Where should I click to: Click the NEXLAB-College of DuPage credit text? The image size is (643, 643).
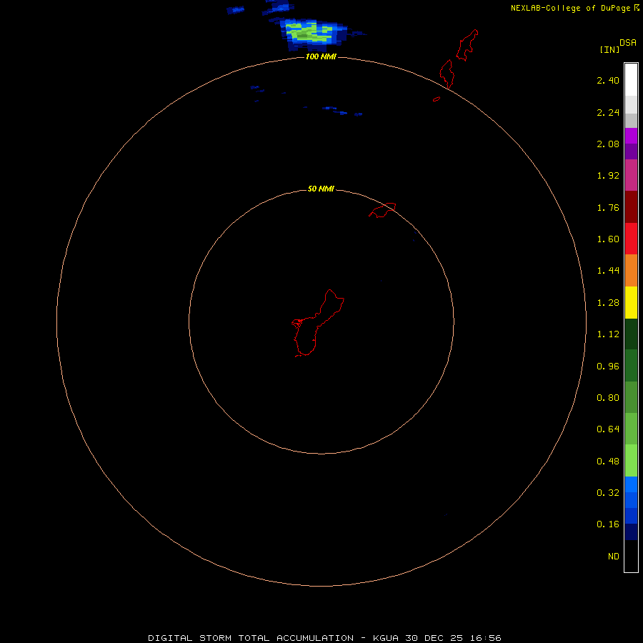[570, 8]
